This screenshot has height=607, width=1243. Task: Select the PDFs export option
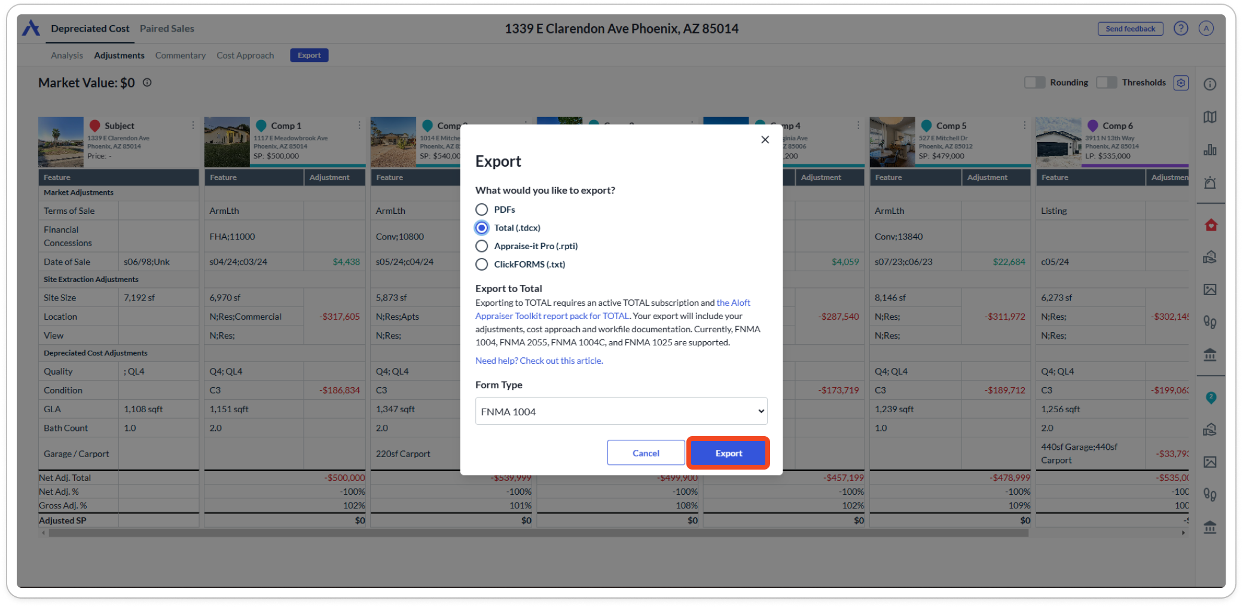(481, 210)
